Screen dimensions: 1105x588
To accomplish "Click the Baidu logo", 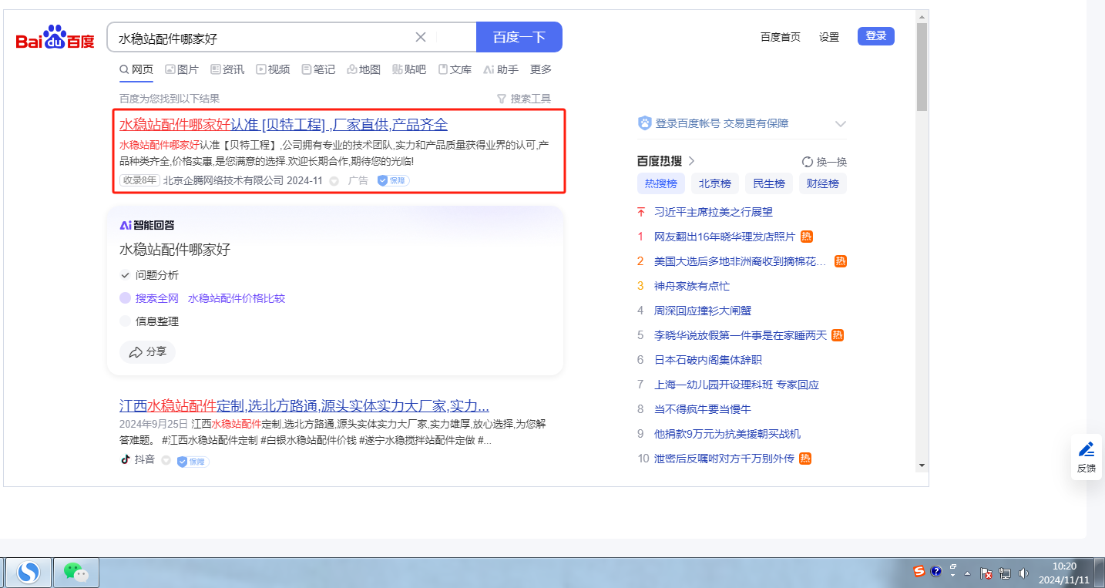I will [55, 38].
